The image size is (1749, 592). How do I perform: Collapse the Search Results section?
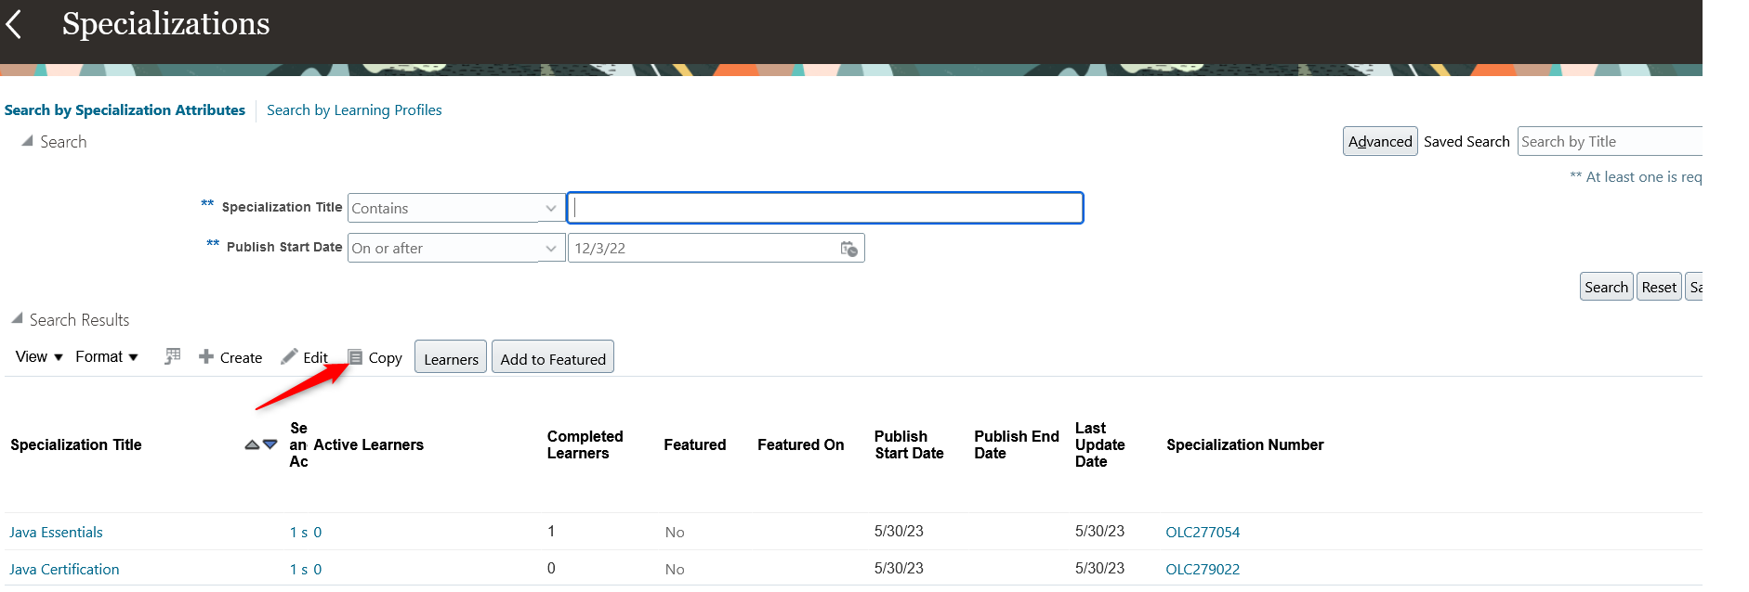[17, 318]
